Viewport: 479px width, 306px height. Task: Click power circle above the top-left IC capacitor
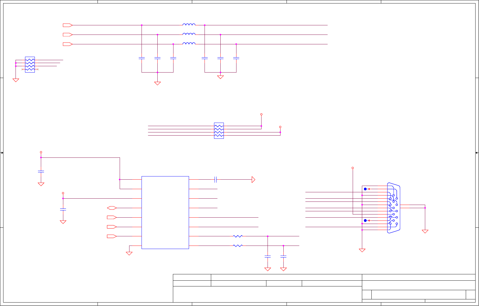tap(41, 152)
